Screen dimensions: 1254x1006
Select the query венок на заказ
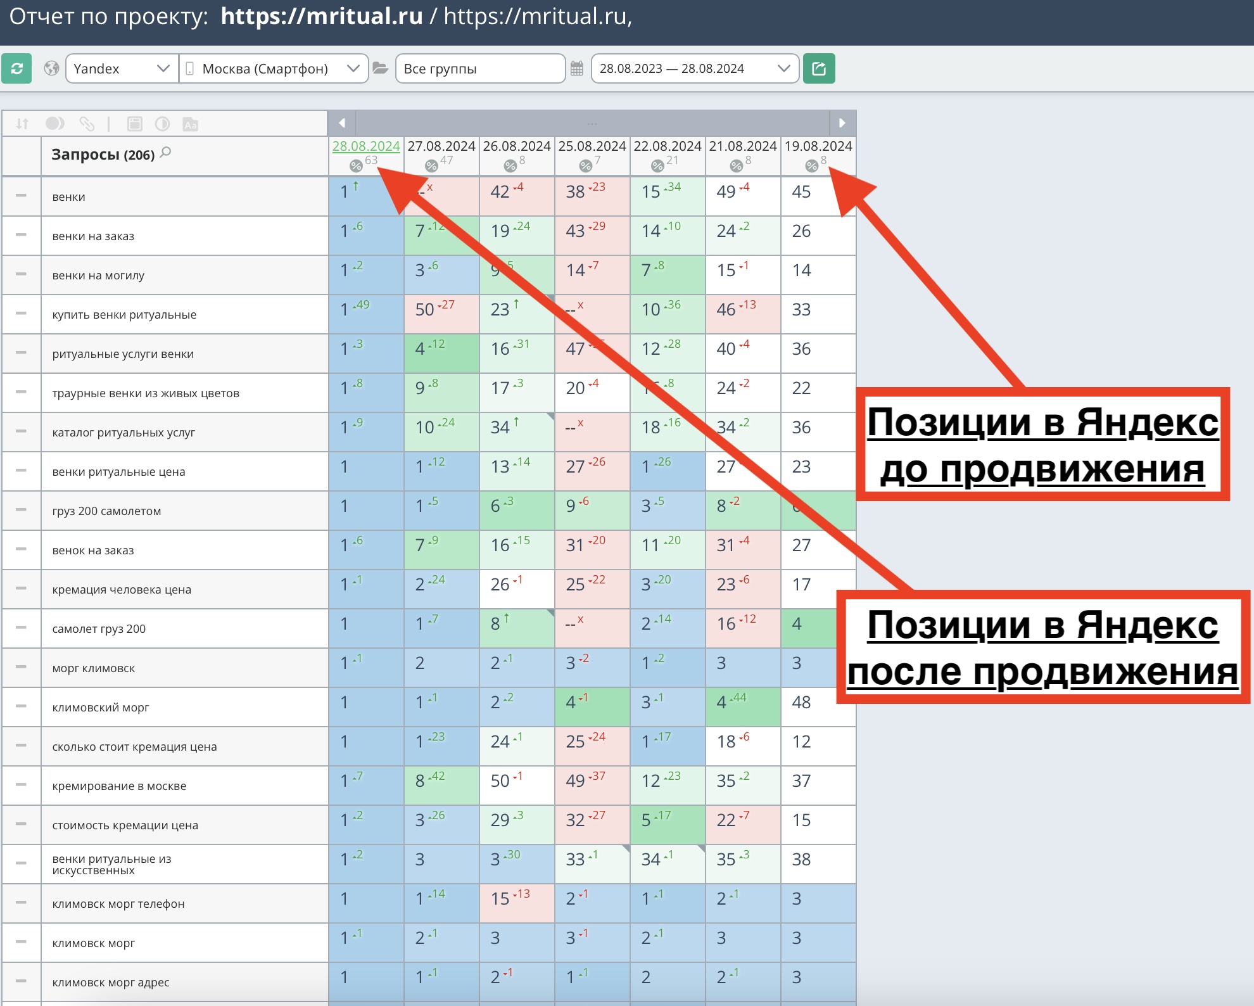pyautogui.click(x=93, y=551)
